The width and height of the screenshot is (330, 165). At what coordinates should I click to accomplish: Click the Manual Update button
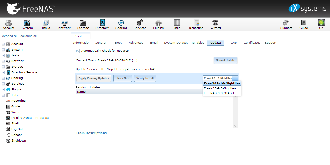click(x=225, y=60)
